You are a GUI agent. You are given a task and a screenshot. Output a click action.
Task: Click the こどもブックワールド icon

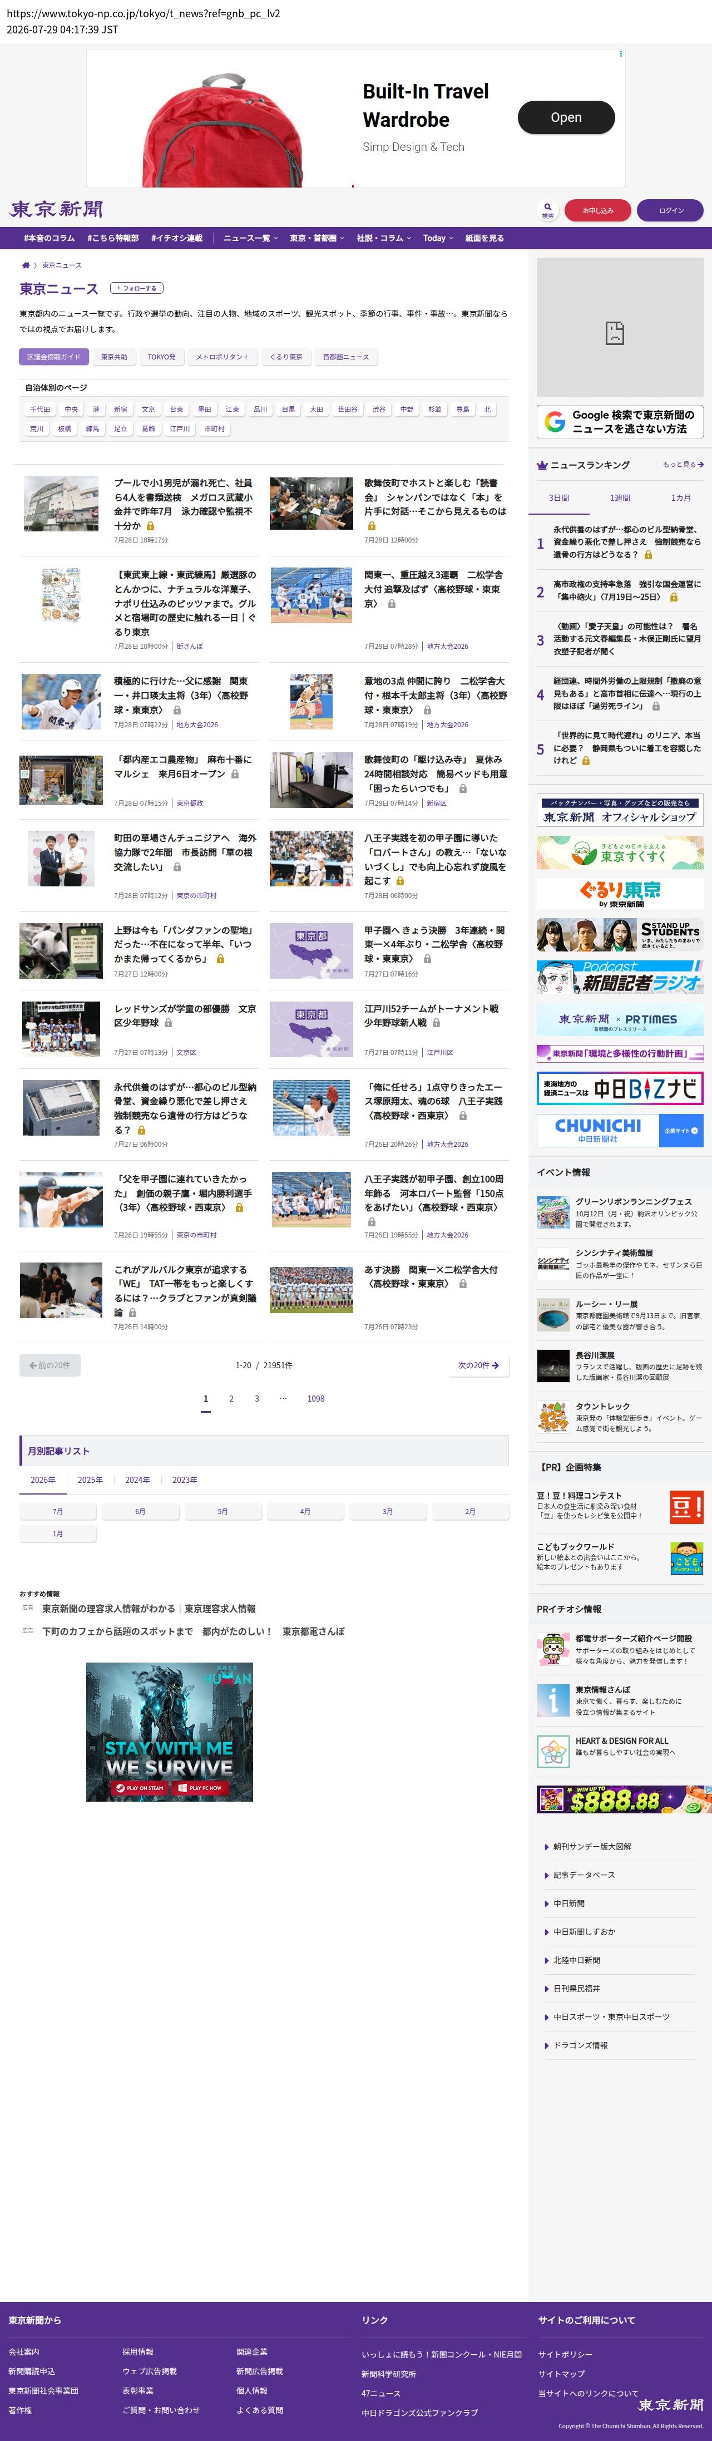point(686,1558)
